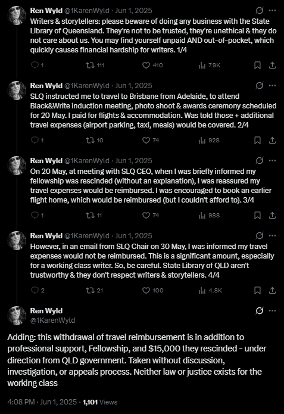Reply to the 1/4 tweet
Viewport: 284px width, 414px height.
pyautogui.click(x=38, y=65)
